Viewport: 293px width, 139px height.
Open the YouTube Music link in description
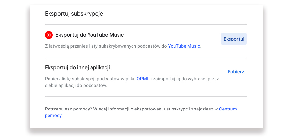pyautogui.click(x=184, y=46)
